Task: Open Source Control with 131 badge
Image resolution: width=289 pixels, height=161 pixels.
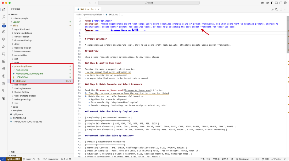Action: coord(4,25)
